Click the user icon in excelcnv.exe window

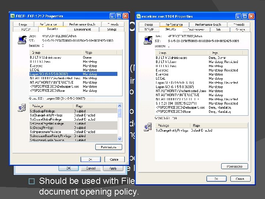pos(148,40)
